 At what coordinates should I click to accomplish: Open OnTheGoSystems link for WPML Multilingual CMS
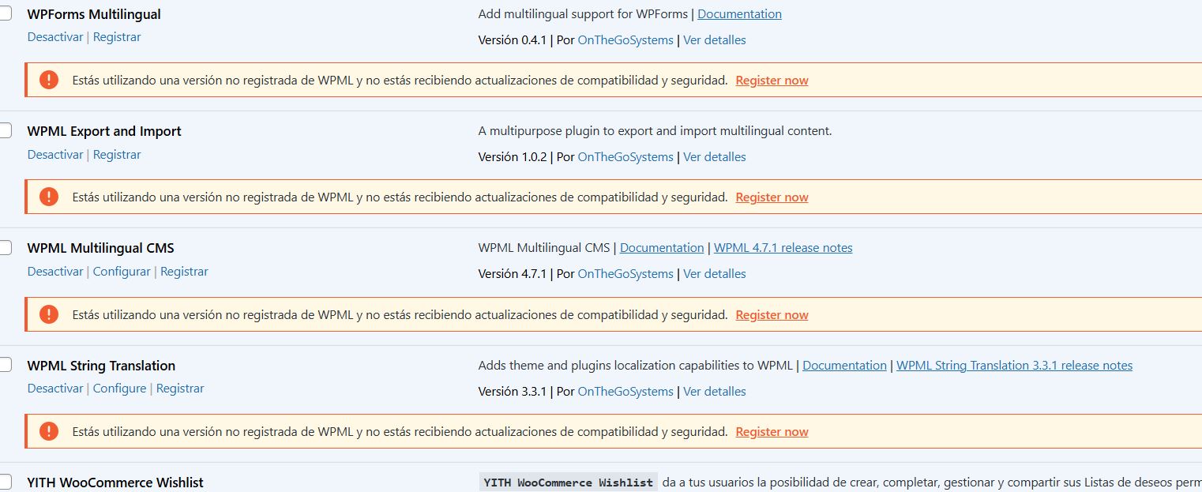[625, 274]
